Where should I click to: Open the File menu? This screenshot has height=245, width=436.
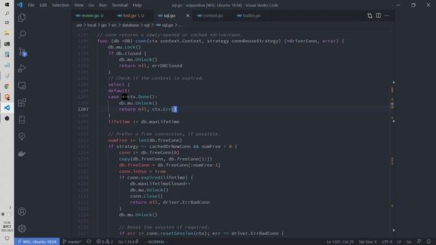pos(31,5)
